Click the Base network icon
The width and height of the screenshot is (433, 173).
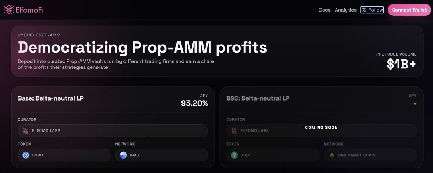[x=123, y=155]
